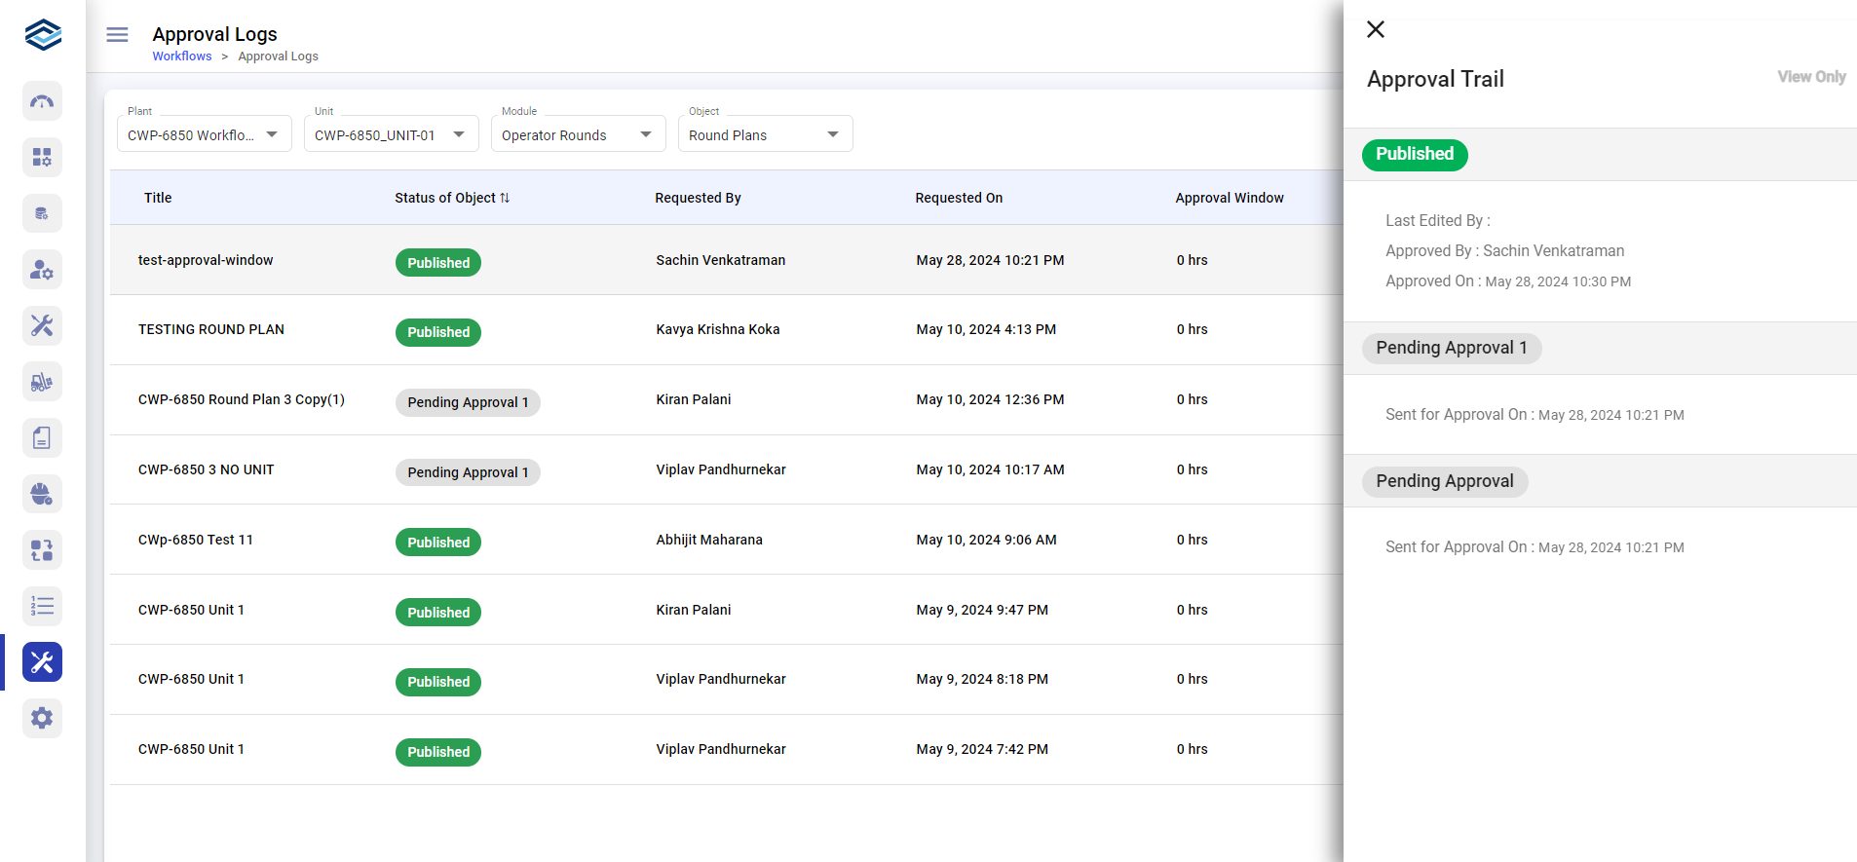This screenshot has width=1857, height=862.
Task: Click Kavya Krishna Koka requester name
Action: coord(718,329)
